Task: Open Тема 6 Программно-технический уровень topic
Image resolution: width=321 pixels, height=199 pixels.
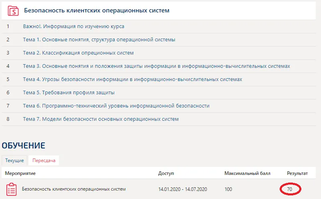Action: (116, 106)
